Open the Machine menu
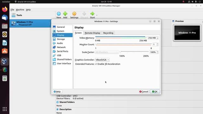Viewport: 203px width, 114px height. tap(20, 10)
